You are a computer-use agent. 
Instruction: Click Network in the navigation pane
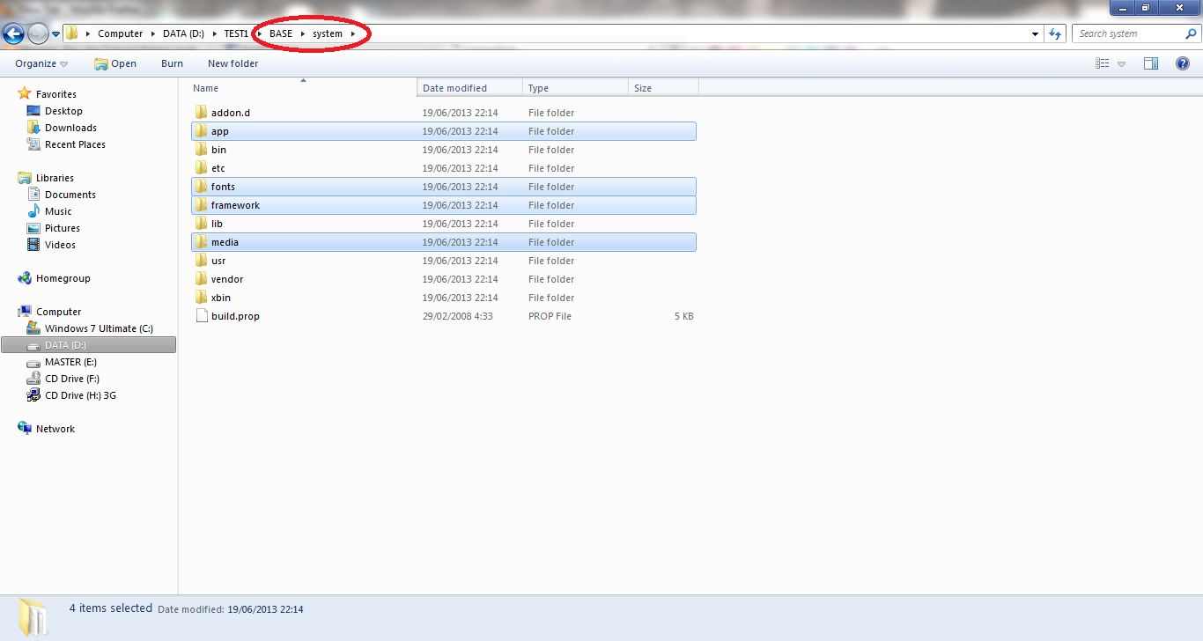pyautogui.click(x=55, y=429)
